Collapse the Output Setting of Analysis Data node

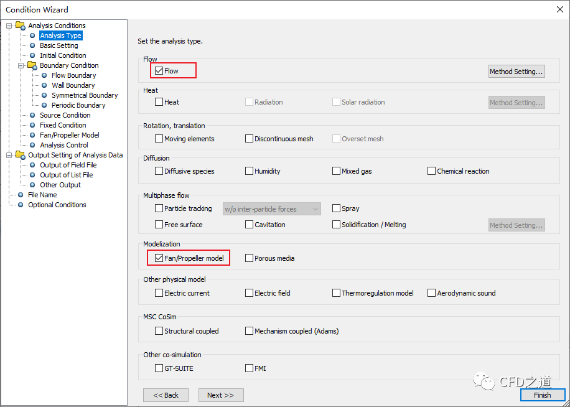9,155
